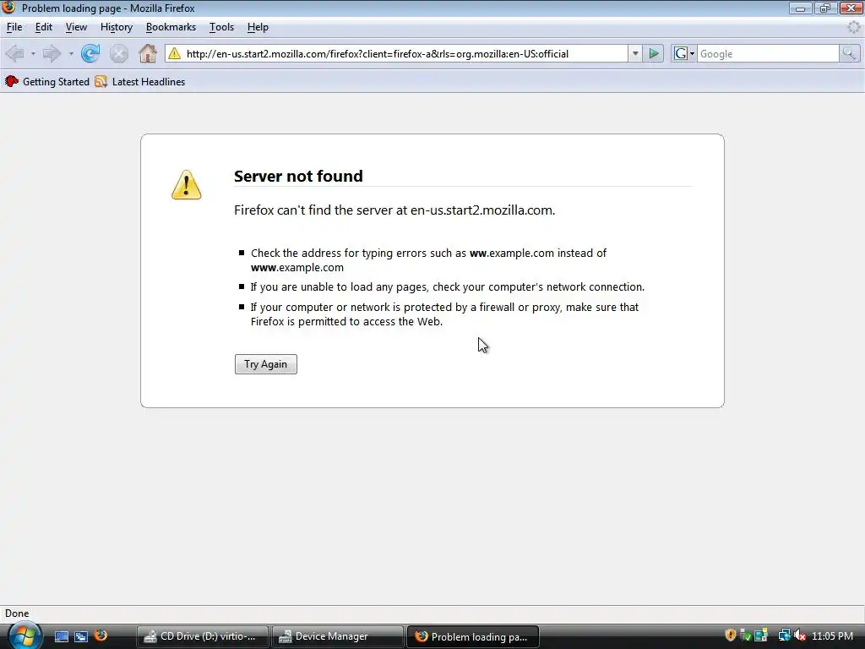This screenshot has width=865, height=649.
Task: Open the History menu
Action: pos(117,27)
